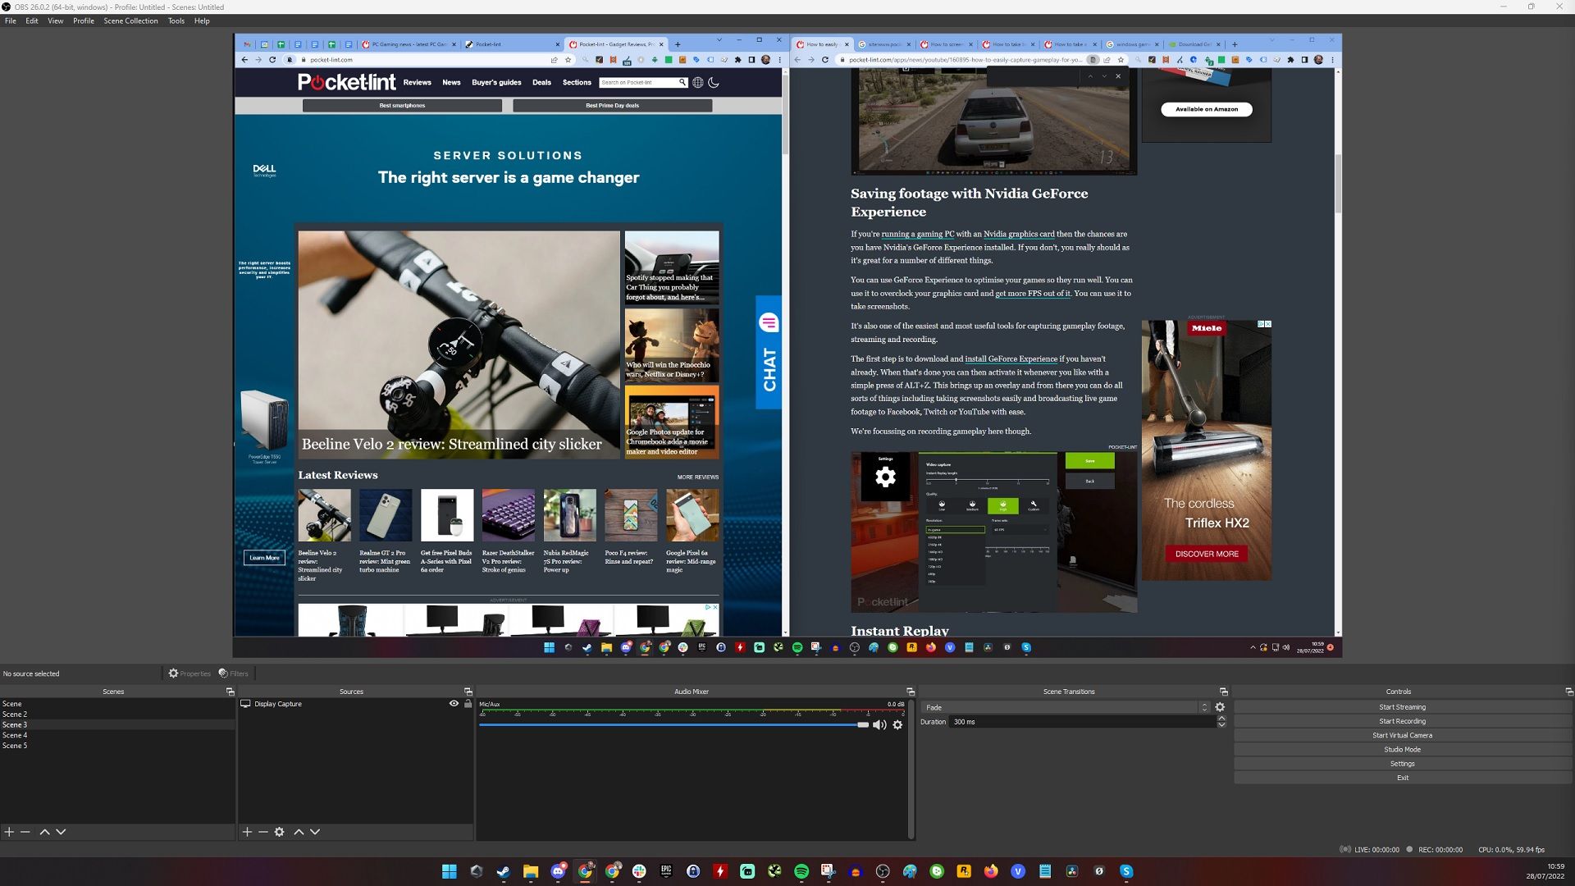This screenshot has height=886, width=1575.
Task: Click the Start Virtual Camera button
Action: (1402, 735)
